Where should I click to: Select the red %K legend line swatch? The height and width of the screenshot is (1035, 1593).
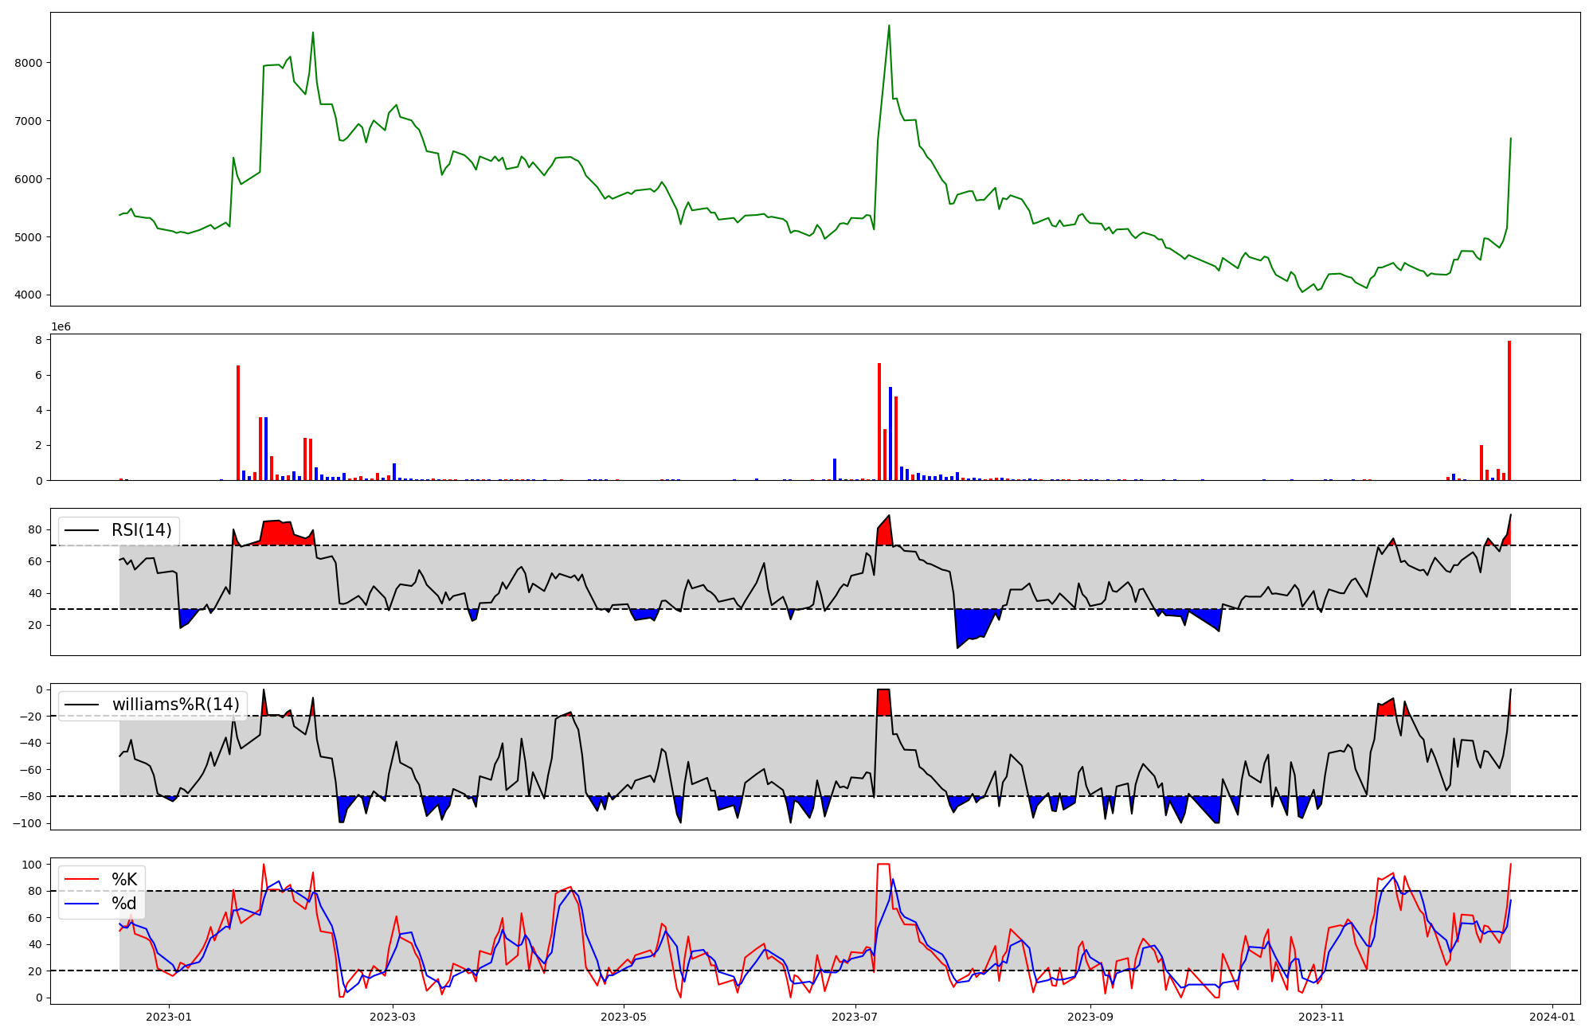click(81, 880)
